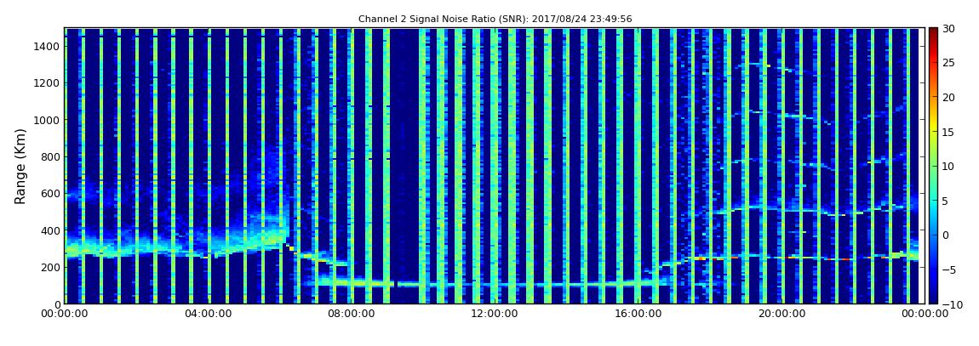
Task: Click the colorbar value −5
Action: click(949, 269)
